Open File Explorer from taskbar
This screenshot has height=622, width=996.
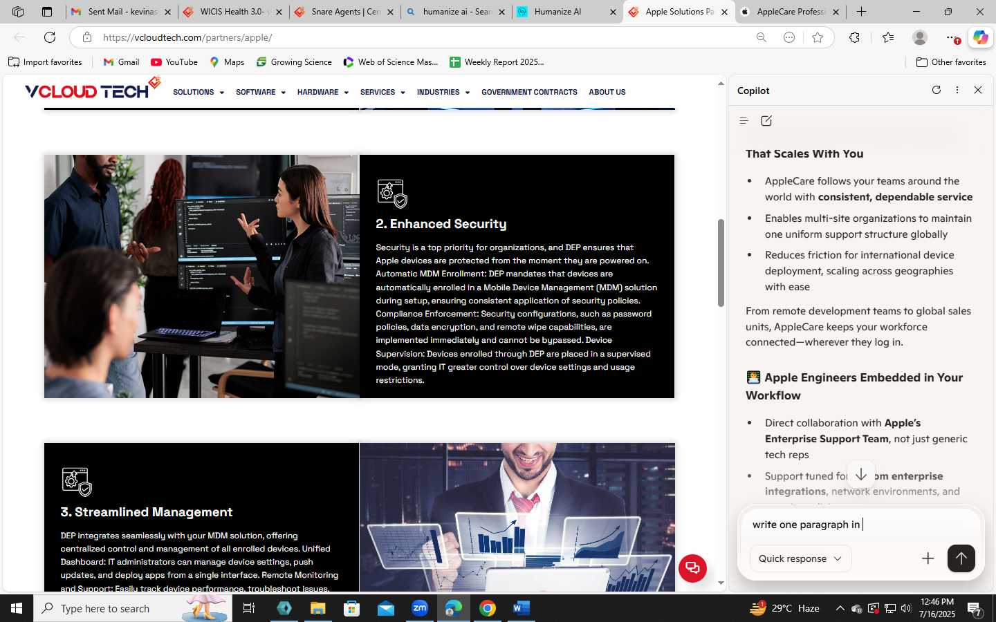coord(317,608)
